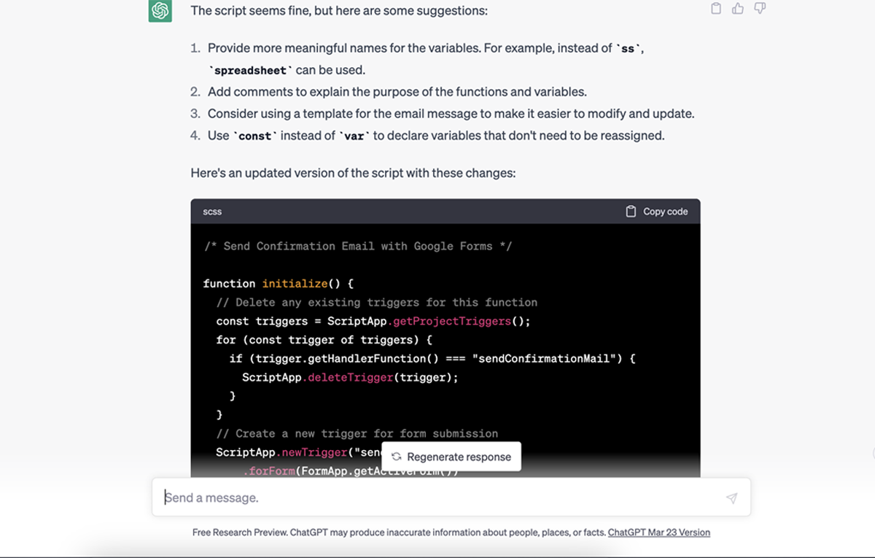Image resolution: width=875 pixels, height=558 pixels.
Task: Click the copy response clipboard icon
Action: point(716,9)
